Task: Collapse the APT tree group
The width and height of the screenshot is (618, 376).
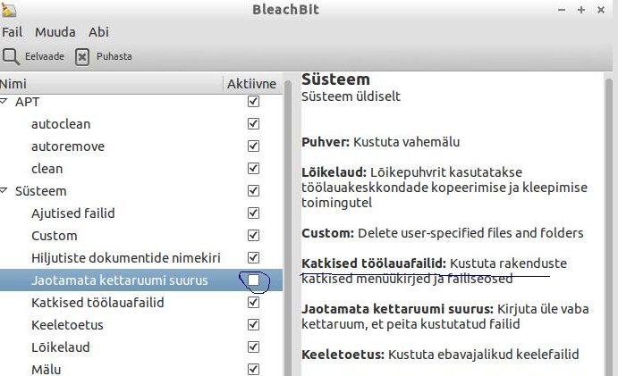Action: tap(4, 103)
